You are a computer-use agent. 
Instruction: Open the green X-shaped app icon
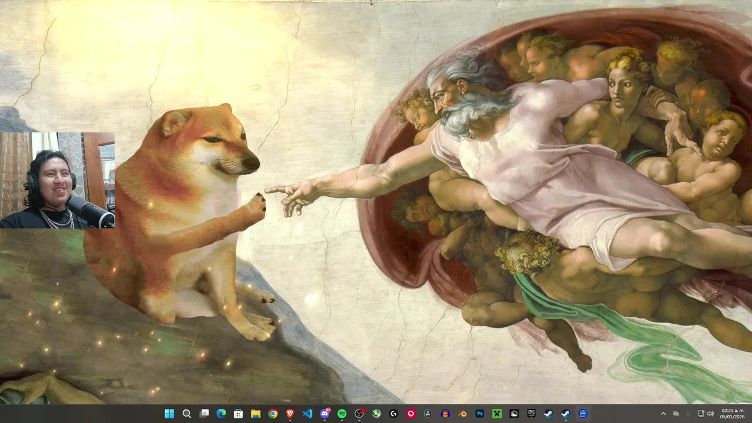[377, 414]
